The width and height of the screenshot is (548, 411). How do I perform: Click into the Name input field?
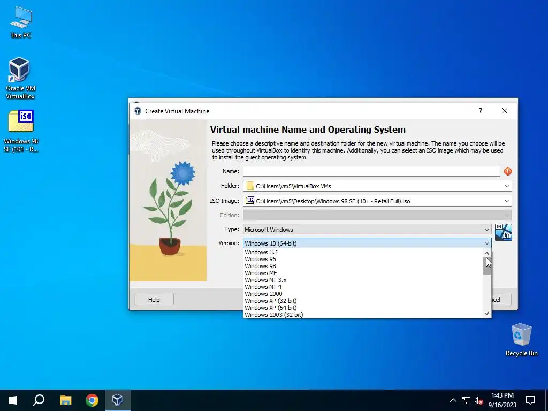pyautogui.click(x=371, y=171)
